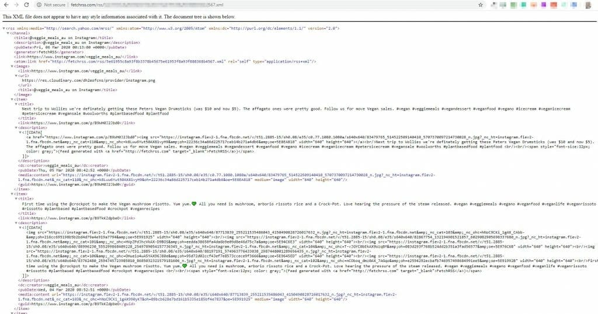
Task: Collapse the first item's title node
Action: [x=16, y=104]
